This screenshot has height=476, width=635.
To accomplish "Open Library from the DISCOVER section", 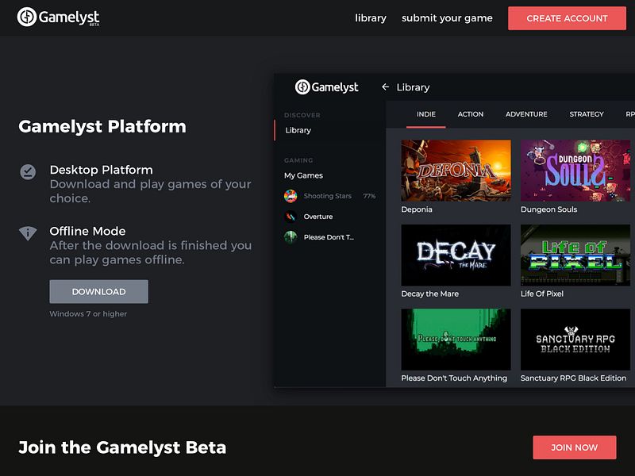I will (298, 129).
